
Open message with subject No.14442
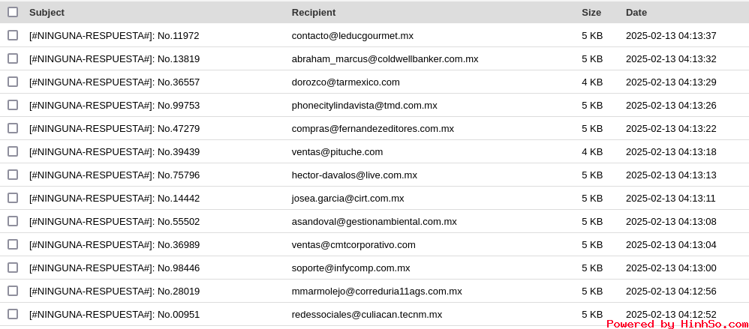[115, 199]
